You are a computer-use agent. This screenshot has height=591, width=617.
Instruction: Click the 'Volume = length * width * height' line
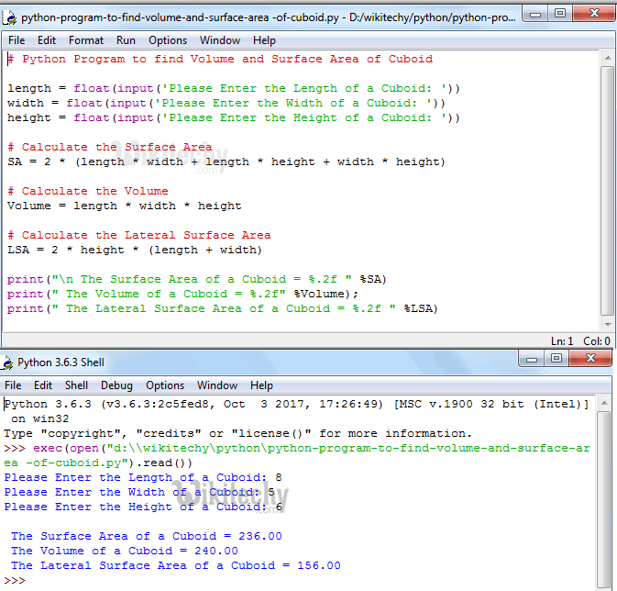(x=125, y=206)
